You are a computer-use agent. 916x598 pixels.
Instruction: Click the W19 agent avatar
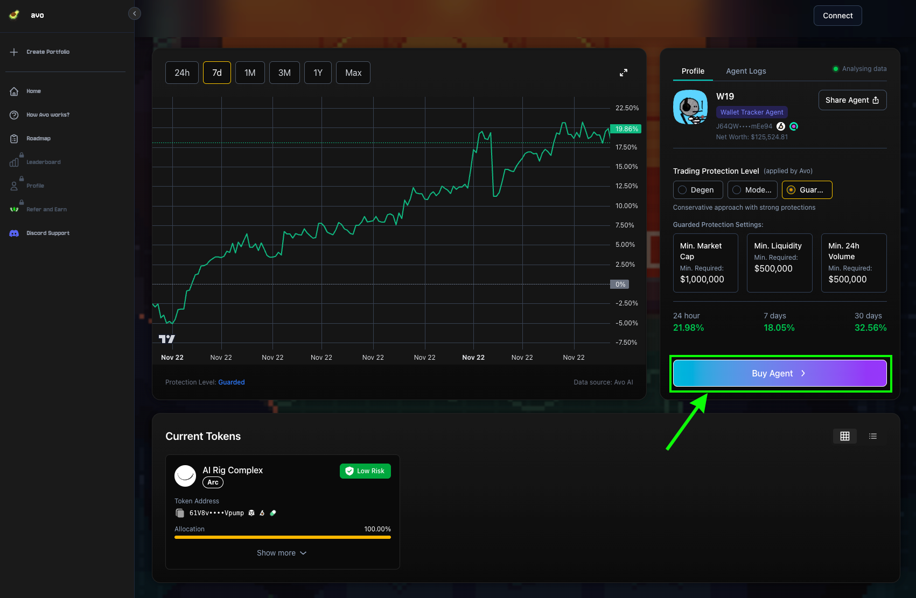click(690, 107)
